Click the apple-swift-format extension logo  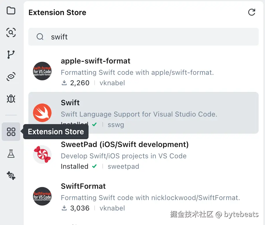(x=42, y=71)
